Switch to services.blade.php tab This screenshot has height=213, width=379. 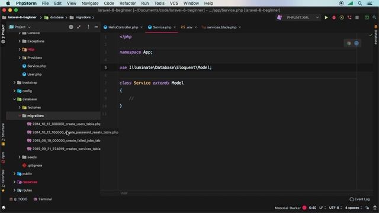pyautogui.click(x=221, y=27)
